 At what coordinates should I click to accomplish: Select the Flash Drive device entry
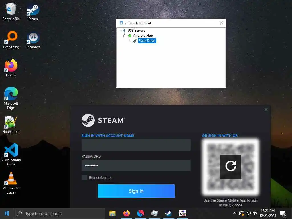147,41
